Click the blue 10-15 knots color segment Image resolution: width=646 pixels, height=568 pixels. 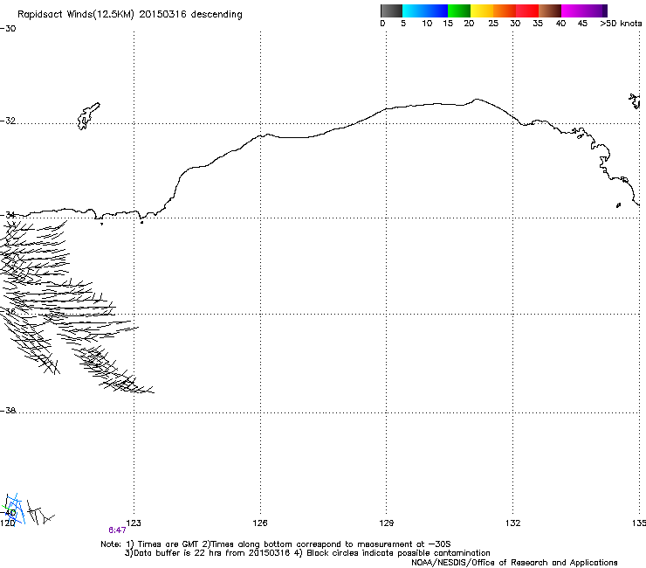coord(436,10)
